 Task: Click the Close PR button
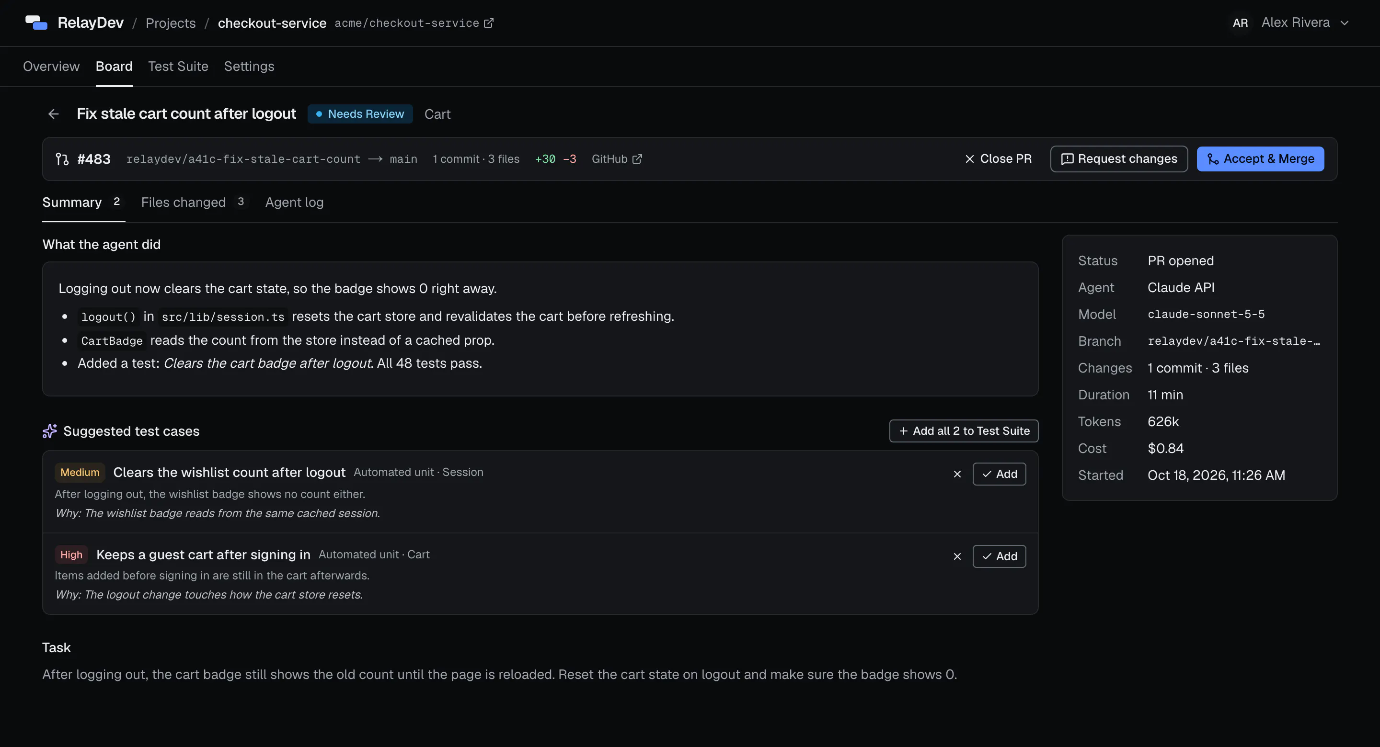pyautogui.click(x=998, y=159)
